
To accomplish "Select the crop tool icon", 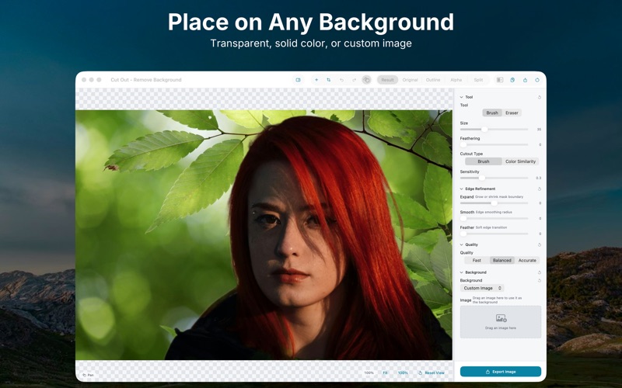I will point(328,80).
